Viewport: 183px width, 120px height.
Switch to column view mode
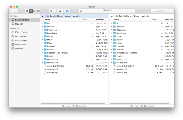tap(35, 11)
